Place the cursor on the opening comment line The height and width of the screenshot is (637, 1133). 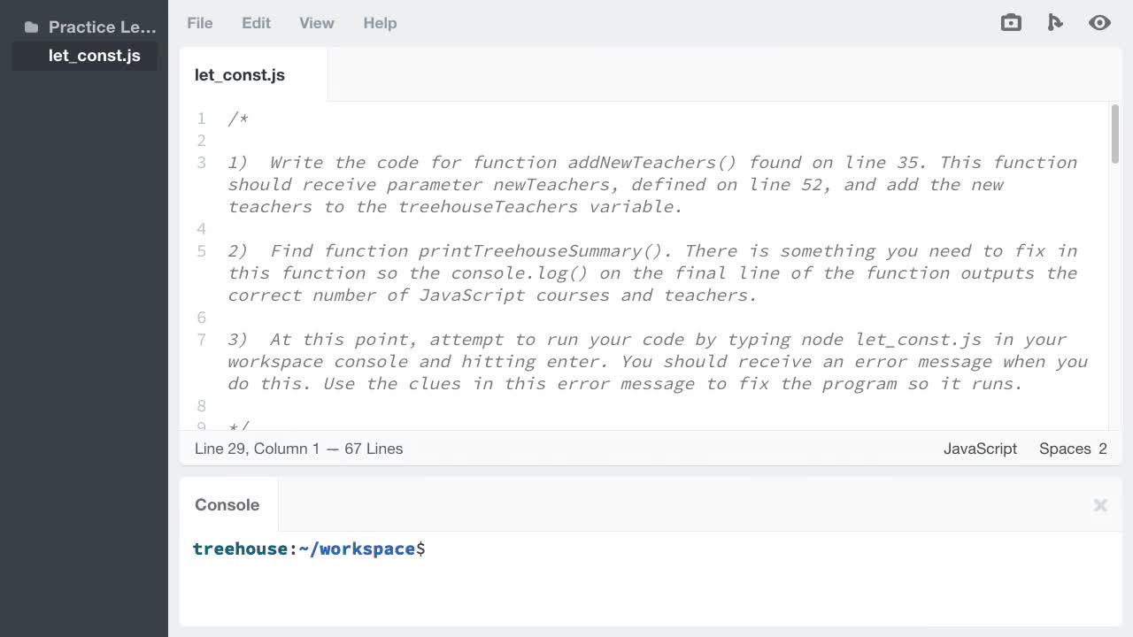[237, 119]
